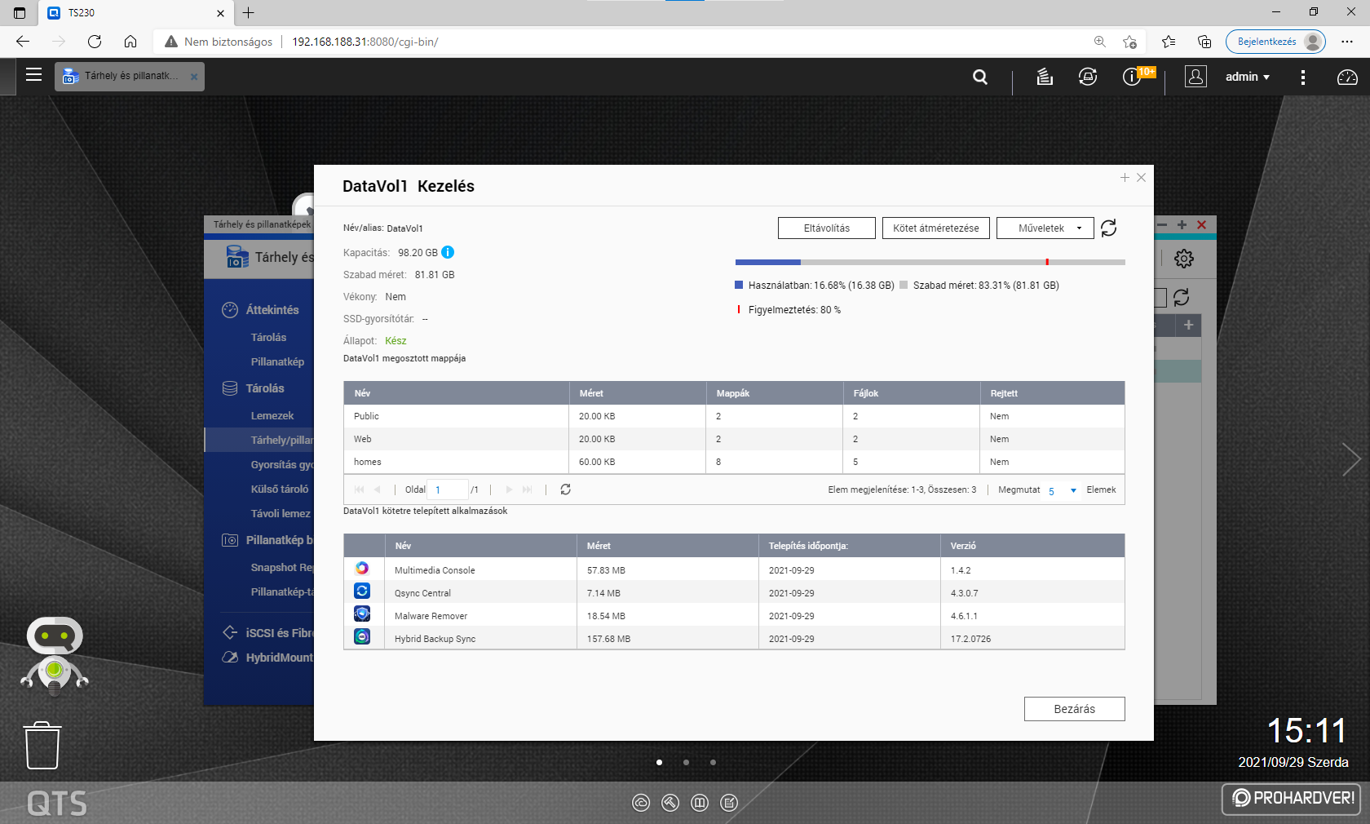Image resolution: width=1370 pixels, height=824 pixels.
Task: Open external devices sync icon
Action: point(1088,77)
